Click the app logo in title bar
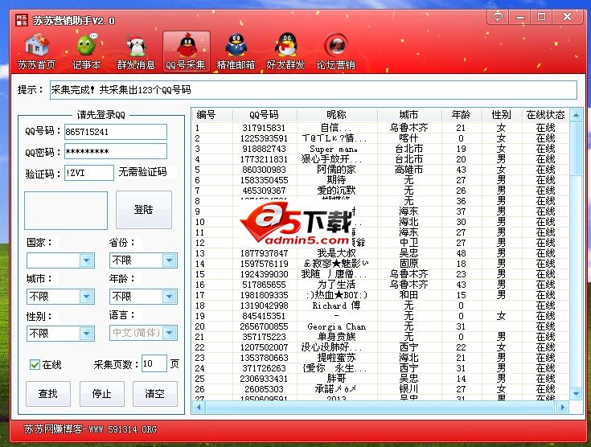 pos(22,20)
